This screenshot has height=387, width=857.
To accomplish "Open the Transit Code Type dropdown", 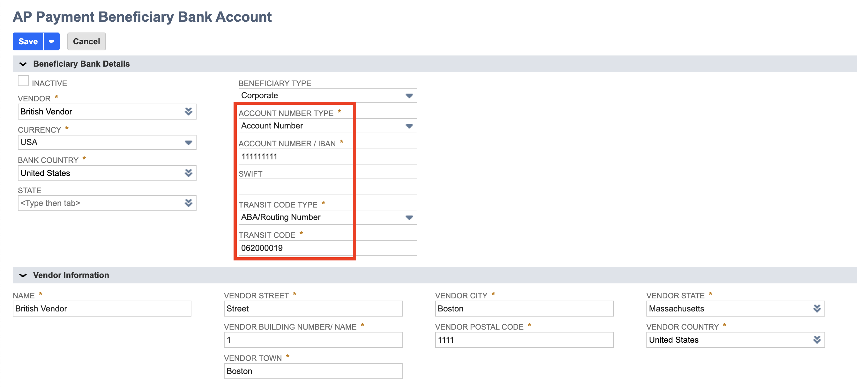I will tap(328, 217).
